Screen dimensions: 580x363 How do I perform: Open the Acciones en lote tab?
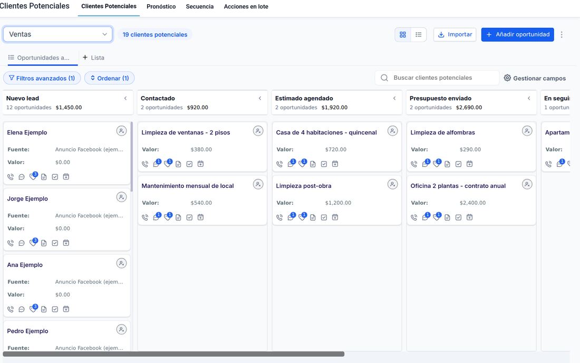point(246,7)
